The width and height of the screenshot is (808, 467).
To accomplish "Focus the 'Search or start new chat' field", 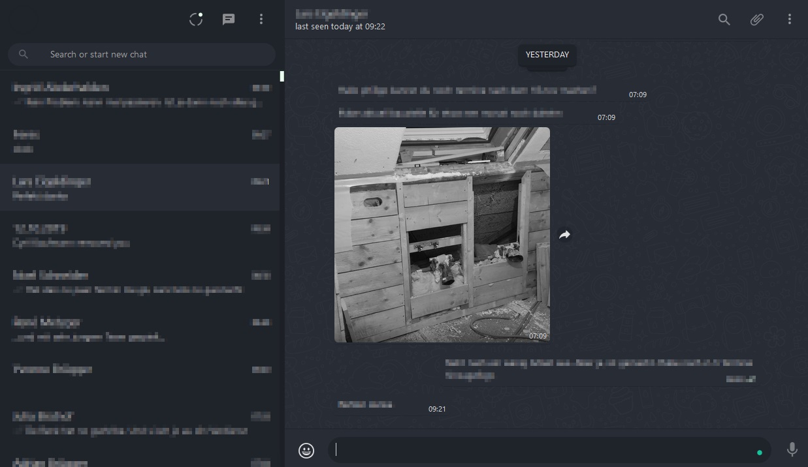I will [x=142, y=54].
